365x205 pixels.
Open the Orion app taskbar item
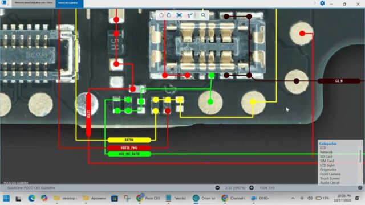204,198
